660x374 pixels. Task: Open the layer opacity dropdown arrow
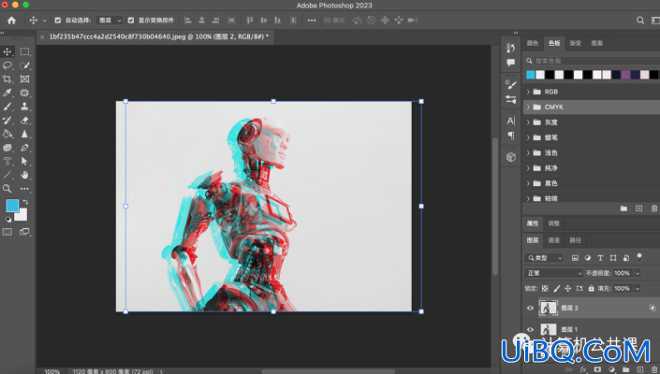[638, 273]
